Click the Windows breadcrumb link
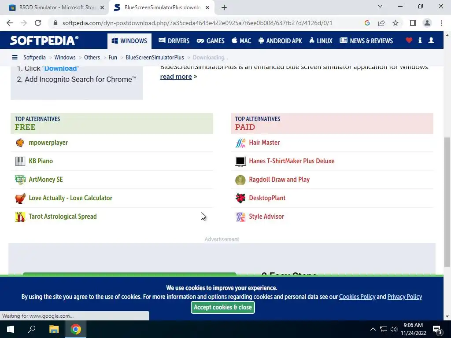Viewport: 451px width, 338px height. coord(65,57)
